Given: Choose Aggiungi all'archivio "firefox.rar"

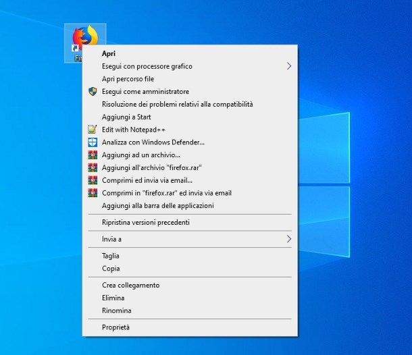Looking at the screenshot, I should coord(190,167).
